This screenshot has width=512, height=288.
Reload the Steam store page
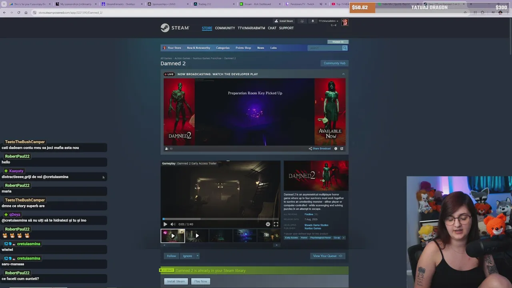click(x=18, y=12)
